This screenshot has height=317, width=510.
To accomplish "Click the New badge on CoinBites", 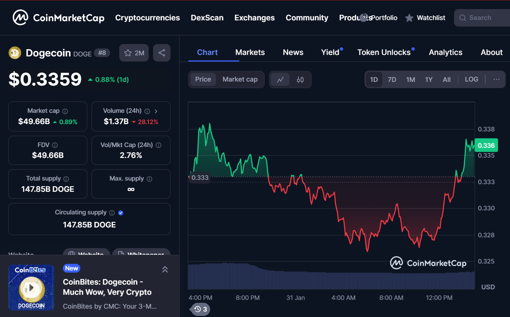I will click(x=72, y=268).
